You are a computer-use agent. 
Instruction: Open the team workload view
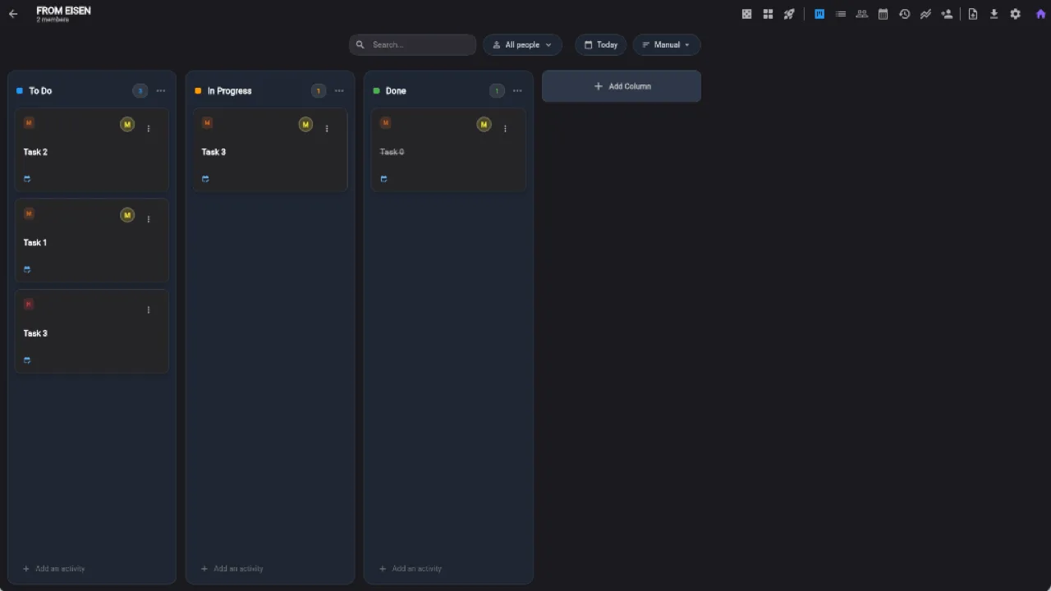click(x=861, y=14)
